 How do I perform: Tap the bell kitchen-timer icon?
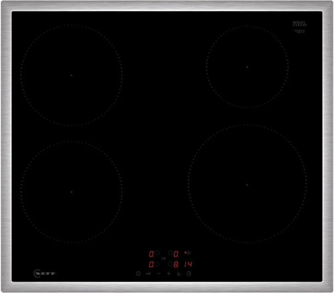coord(189,253)
